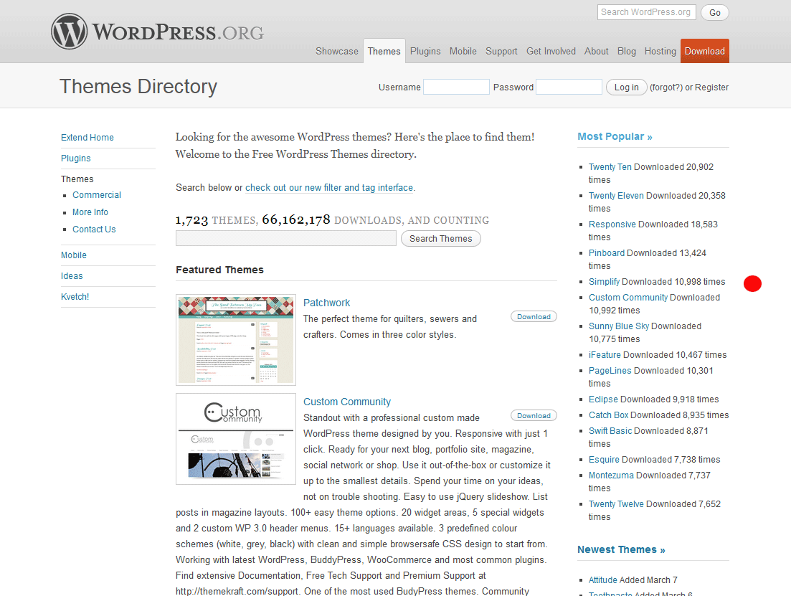
Task: Focus the Username input field
Action: click(456, 87)
